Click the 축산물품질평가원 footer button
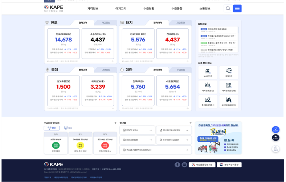 click(x=203, y=165)
